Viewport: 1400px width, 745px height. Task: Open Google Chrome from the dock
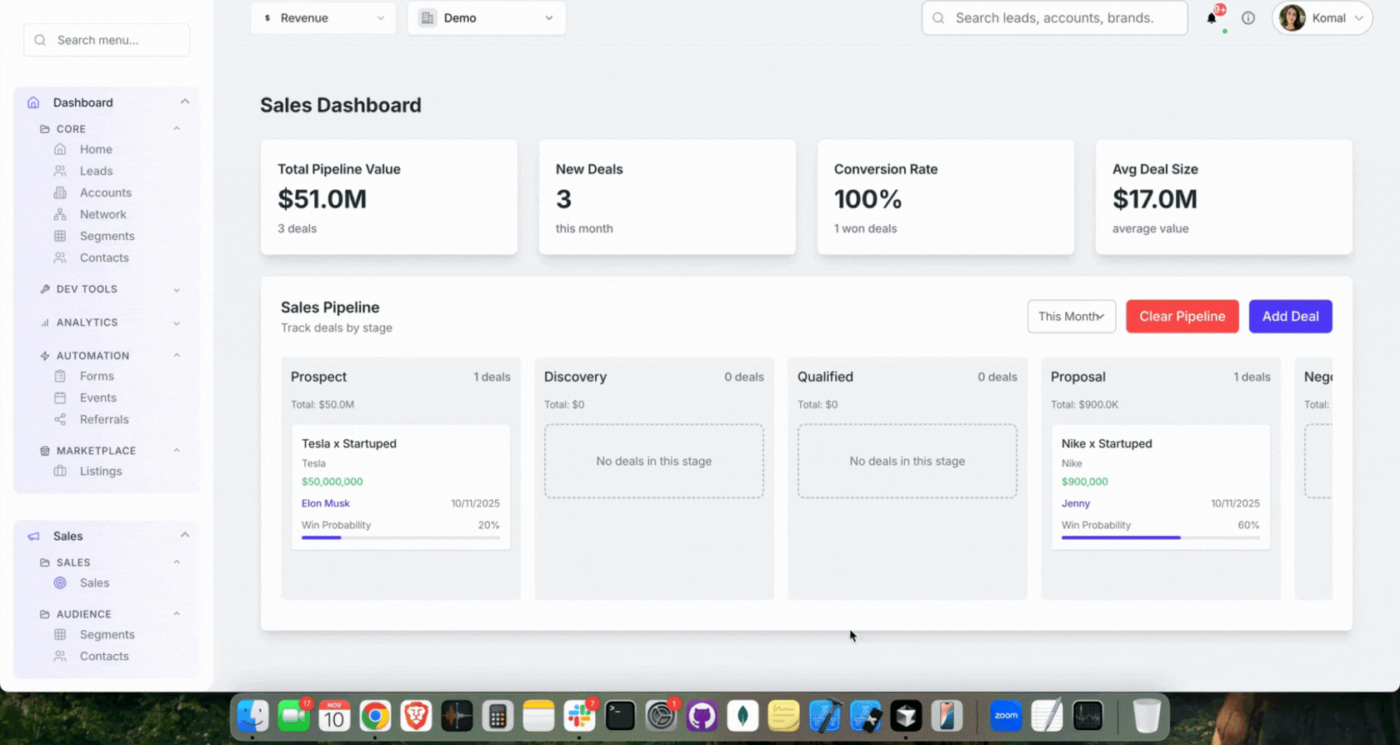pyautogui.click(x=375, y=716)
